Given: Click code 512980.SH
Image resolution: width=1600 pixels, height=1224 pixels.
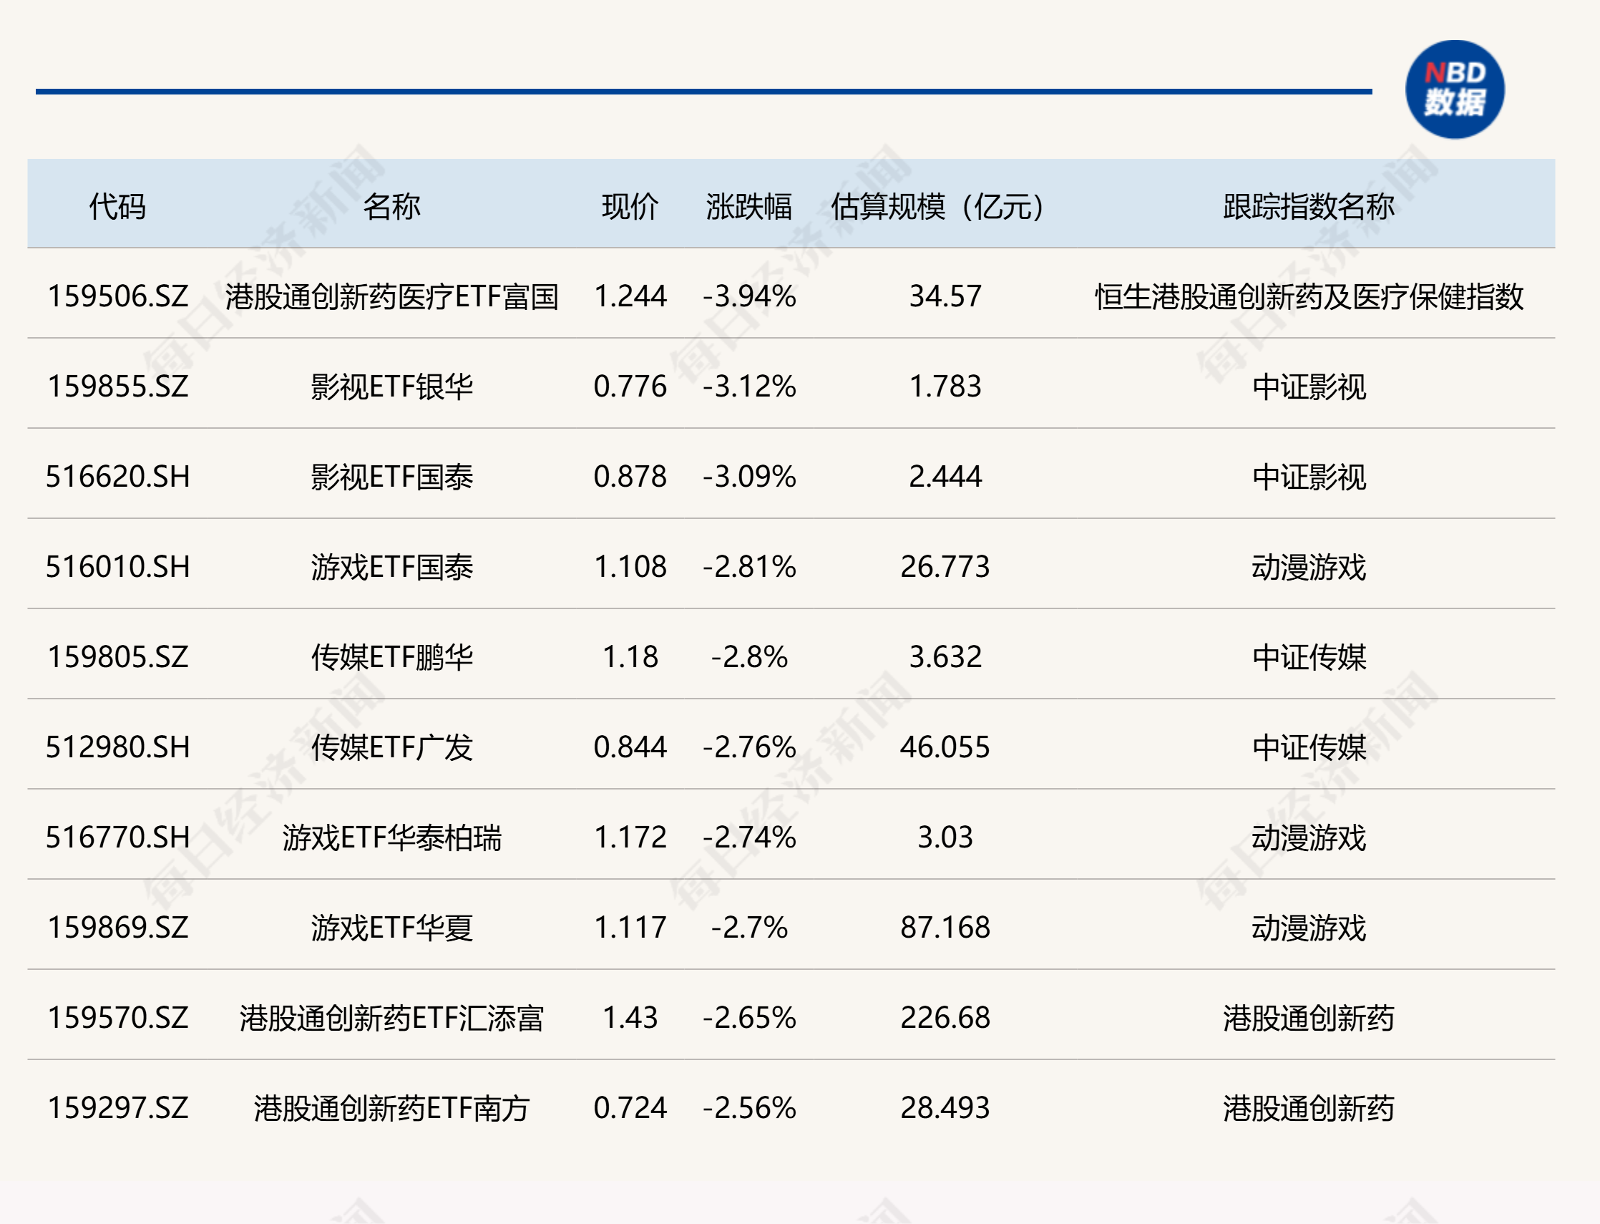Looking at the screenshot, I should coord(117,748).
